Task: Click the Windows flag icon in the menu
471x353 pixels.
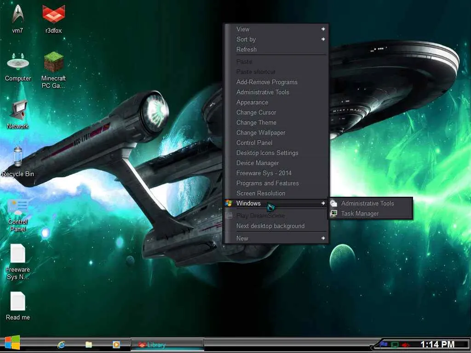Action: (229, 203)
